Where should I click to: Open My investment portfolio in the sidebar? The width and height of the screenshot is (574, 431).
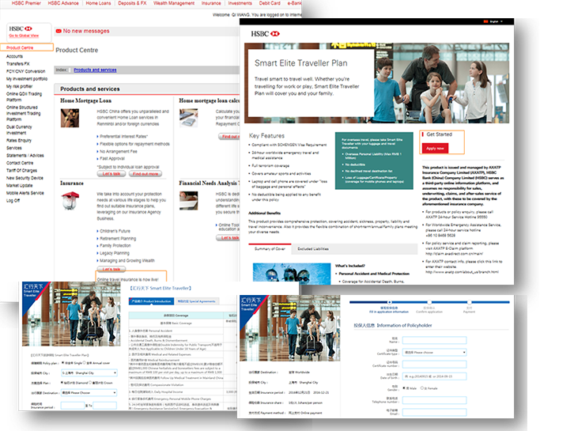27,79
